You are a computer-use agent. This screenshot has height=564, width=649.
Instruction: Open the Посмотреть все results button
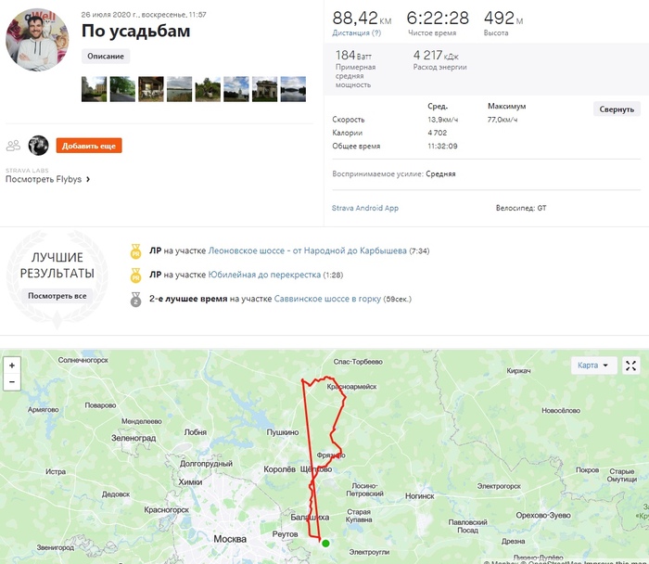(57, 296)
